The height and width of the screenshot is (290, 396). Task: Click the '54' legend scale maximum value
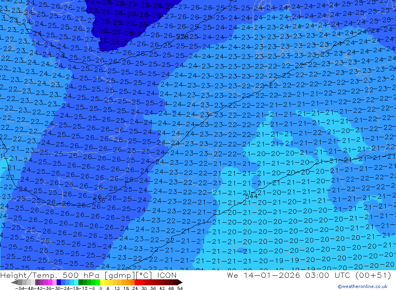[180, 288]
